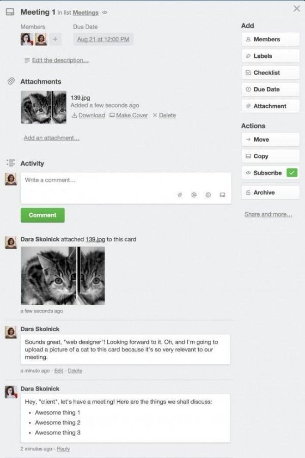
Task: Click the @ mention icon in comment box
Action: (194, 195)
